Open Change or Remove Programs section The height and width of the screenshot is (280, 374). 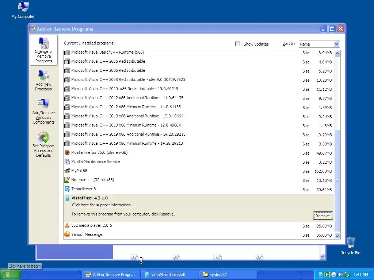[x=44, y=50]
